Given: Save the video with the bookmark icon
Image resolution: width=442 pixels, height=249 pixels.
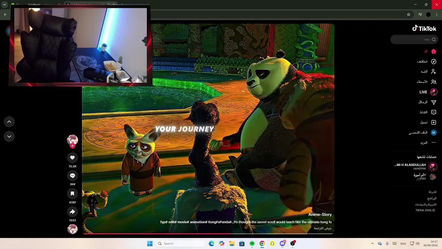Looking at the screenshot, I should click(72, 194).
